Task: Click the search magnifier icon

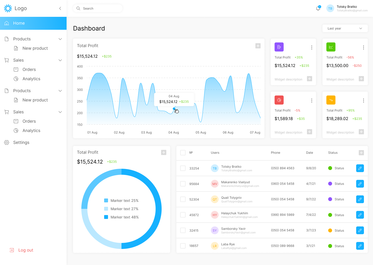Action: click(x=78, y=8)
